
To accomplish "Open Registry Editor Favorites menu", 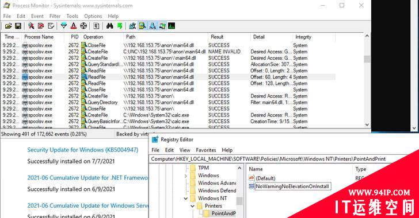I will point(206,150).
